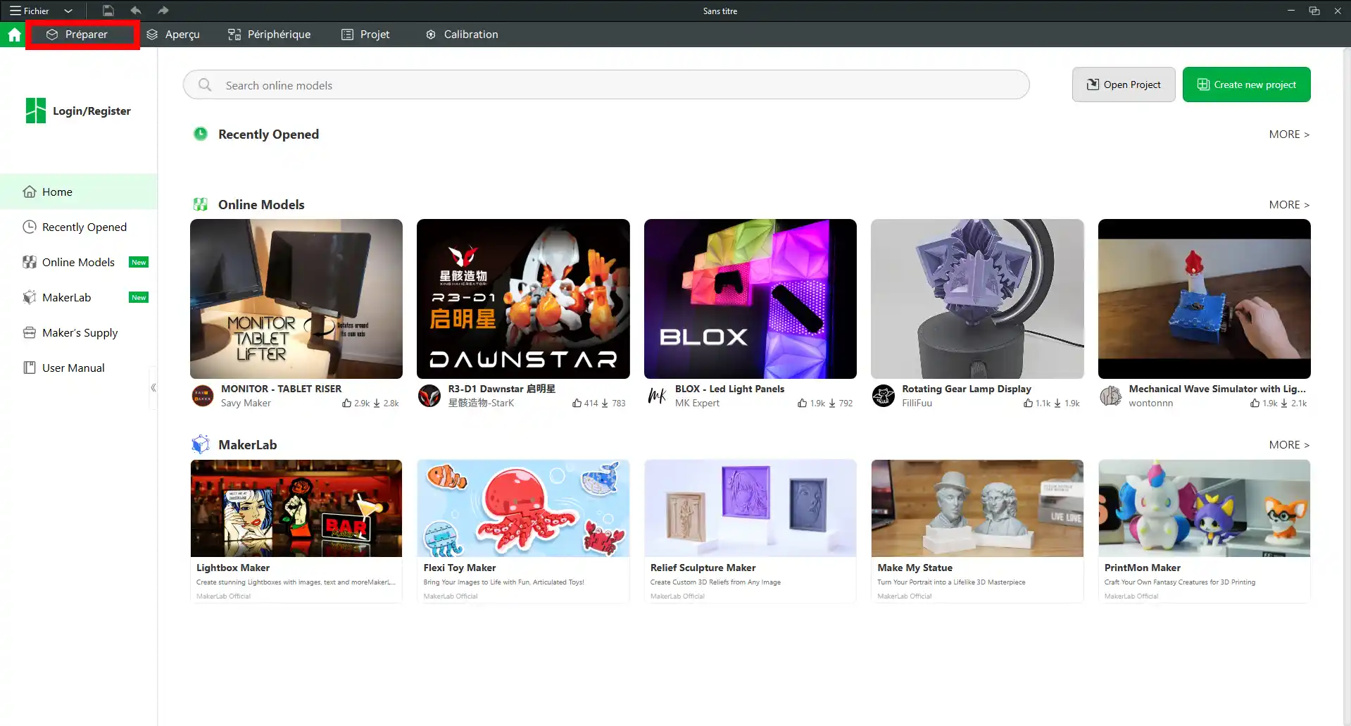1351x726 pixels.
Task: Click download icon on Mechanical Wave Simulator
Action: 1284,403
